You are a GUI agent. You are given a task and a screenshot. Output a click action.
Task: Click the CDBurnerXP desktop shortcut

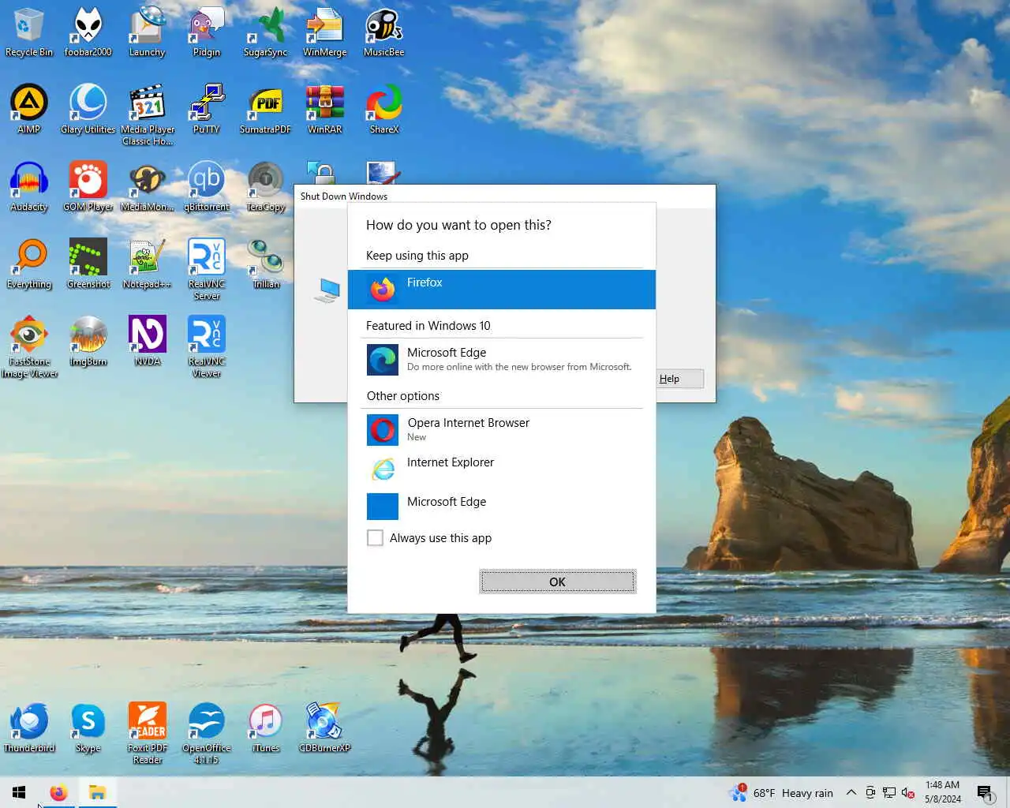[x=324, y=728]
